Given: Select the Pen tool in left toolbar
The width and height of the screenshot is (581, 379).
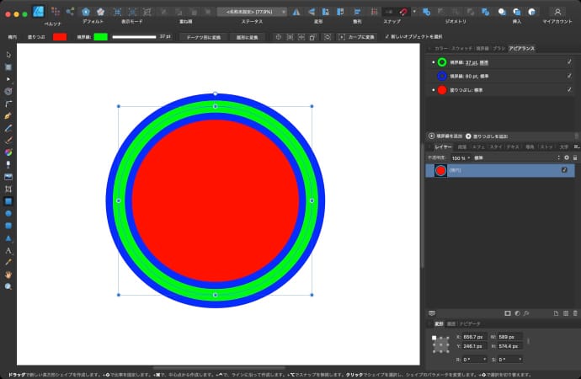Looking at the screenshot, I should (x=8, y=115).
